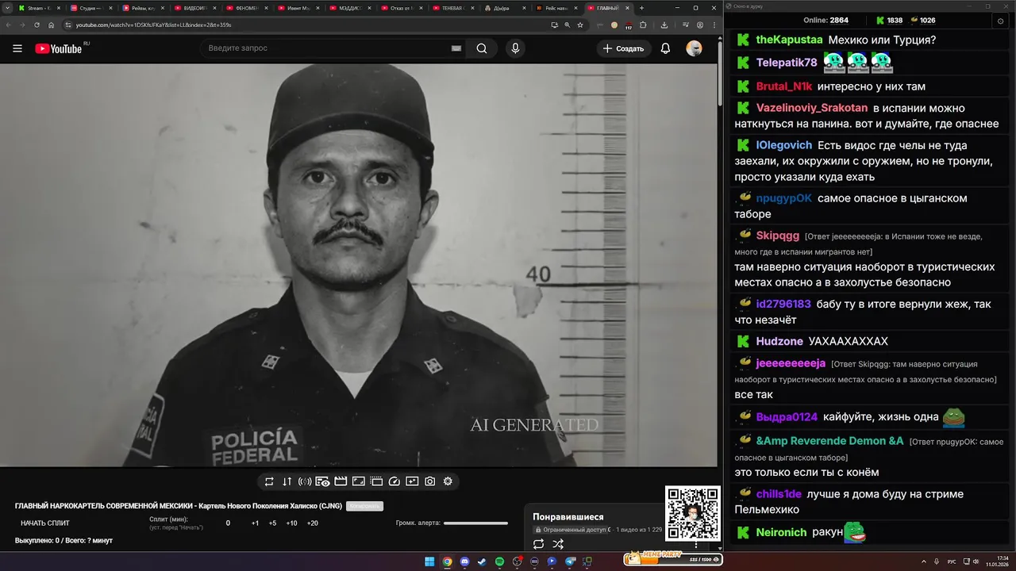Image resolution: width=1016 pixels, height=571 pixels.
Task: Click the video player frame
Action: click(359, 265)
